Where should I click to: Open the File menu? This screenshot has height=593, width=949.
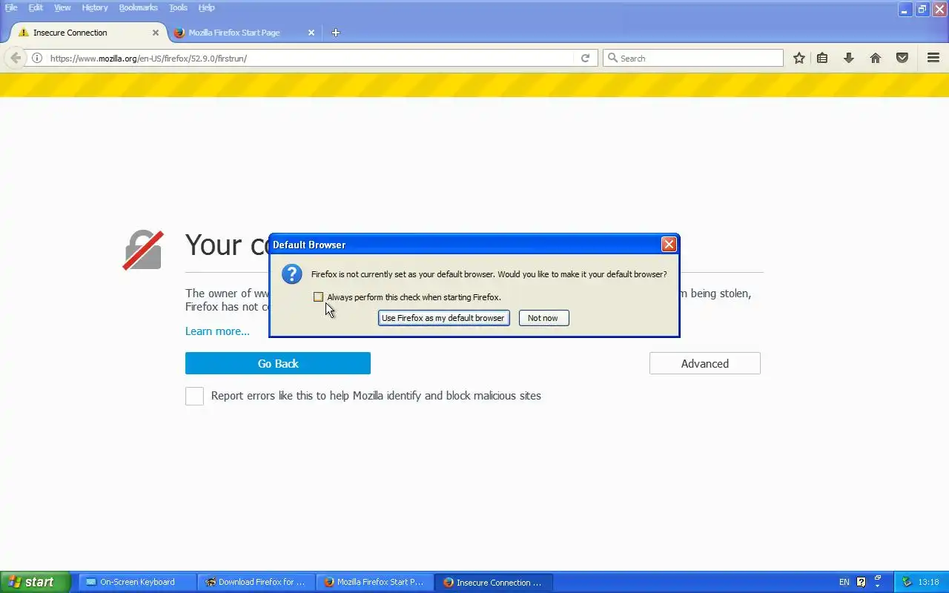coord(11,7)
